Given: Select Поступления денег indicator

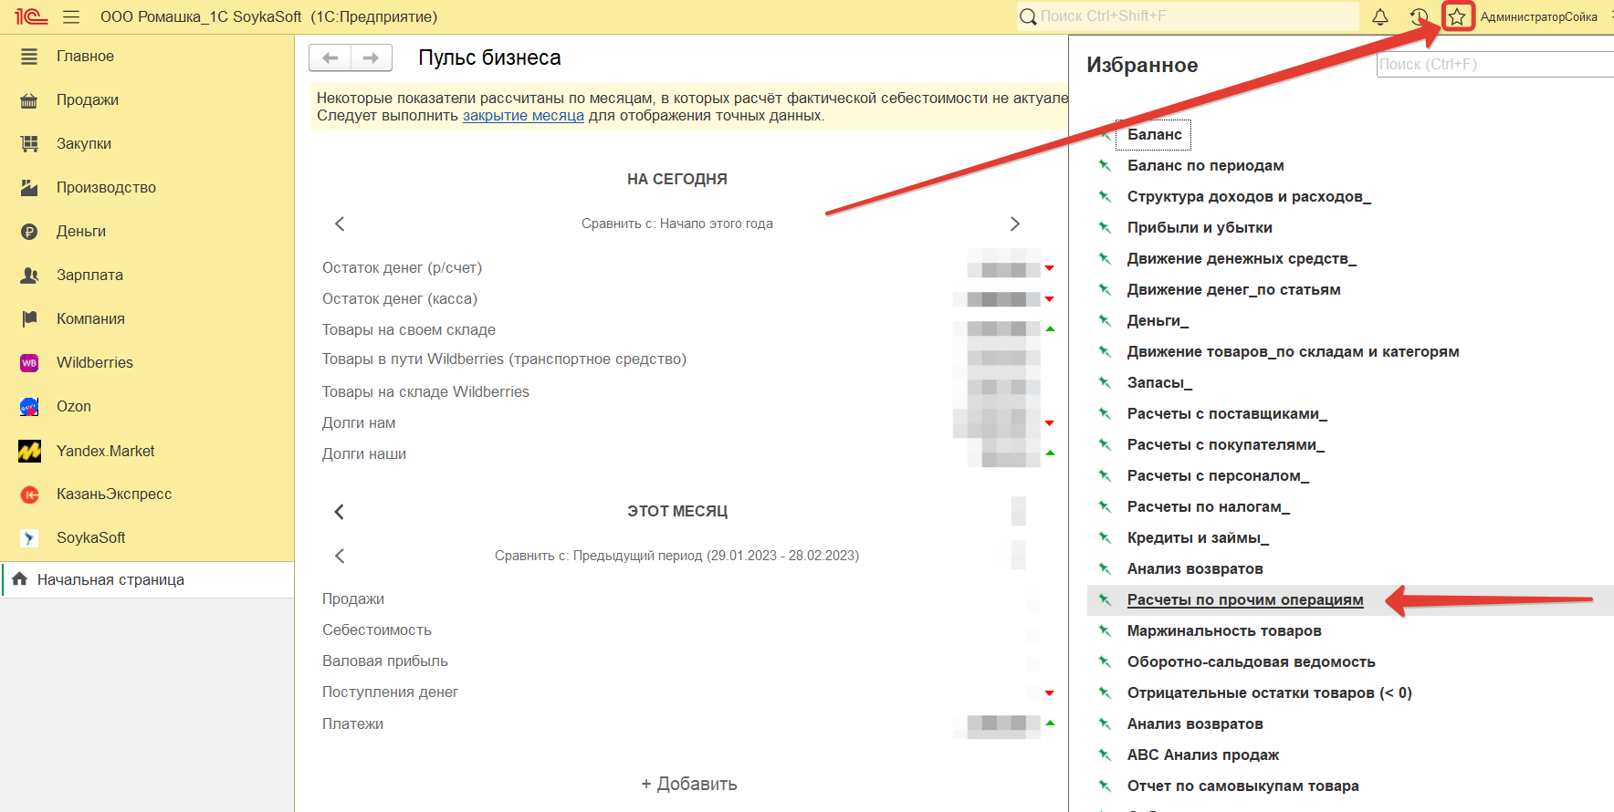Looking at the screenshot, I should point(390,692).
